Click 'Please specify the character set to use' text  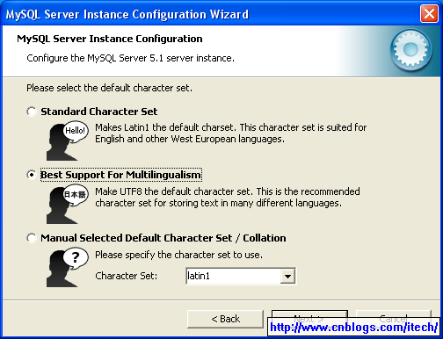pyautogui.click(x=179, y=255)
